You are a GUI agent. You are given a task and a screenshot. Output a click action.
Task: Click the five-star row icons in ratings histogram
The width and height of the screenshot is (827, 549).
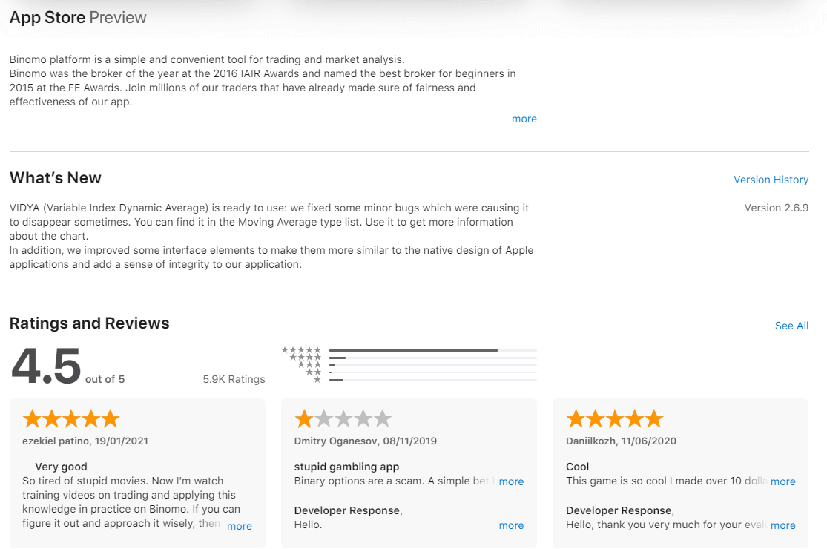click(301, 350)
